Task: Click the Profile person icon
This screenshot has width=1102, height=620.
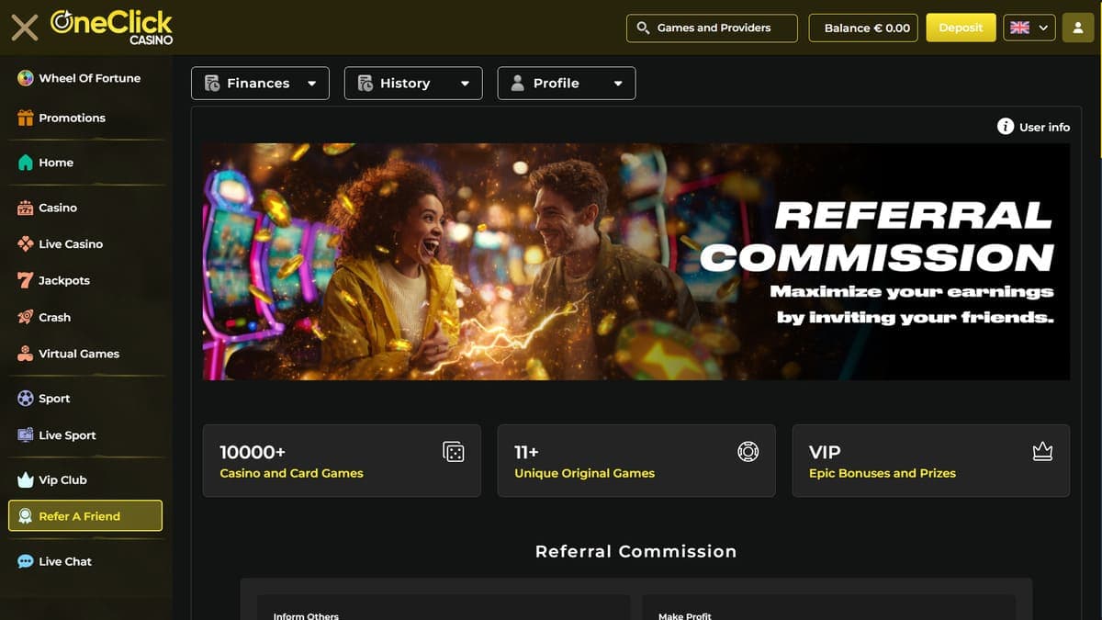Action: tap(517, 83)
